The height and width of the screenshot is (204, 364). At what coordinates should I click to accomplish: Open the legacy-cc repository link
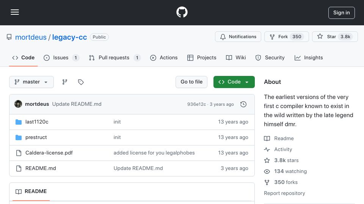(x=69, y=37)
